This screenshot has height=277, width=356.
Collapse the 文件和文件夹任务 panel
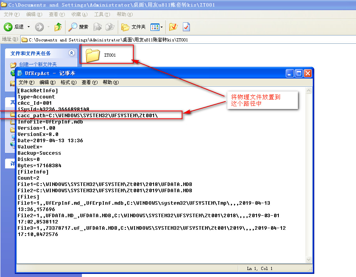tap(71, 53)
